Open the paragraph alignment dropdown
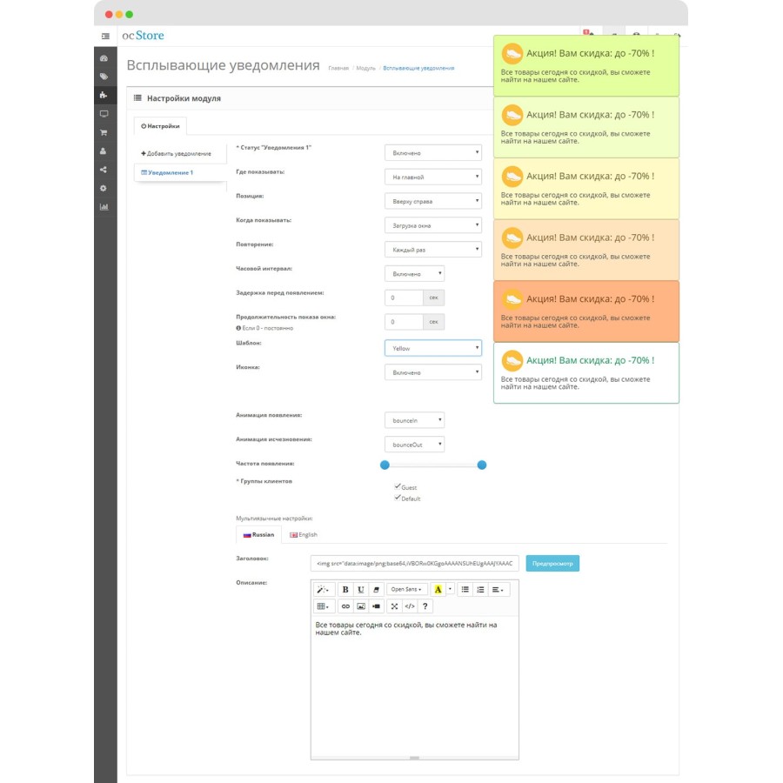Image resolution: width=783 pixels, height=783 pixels. point(498,590)
